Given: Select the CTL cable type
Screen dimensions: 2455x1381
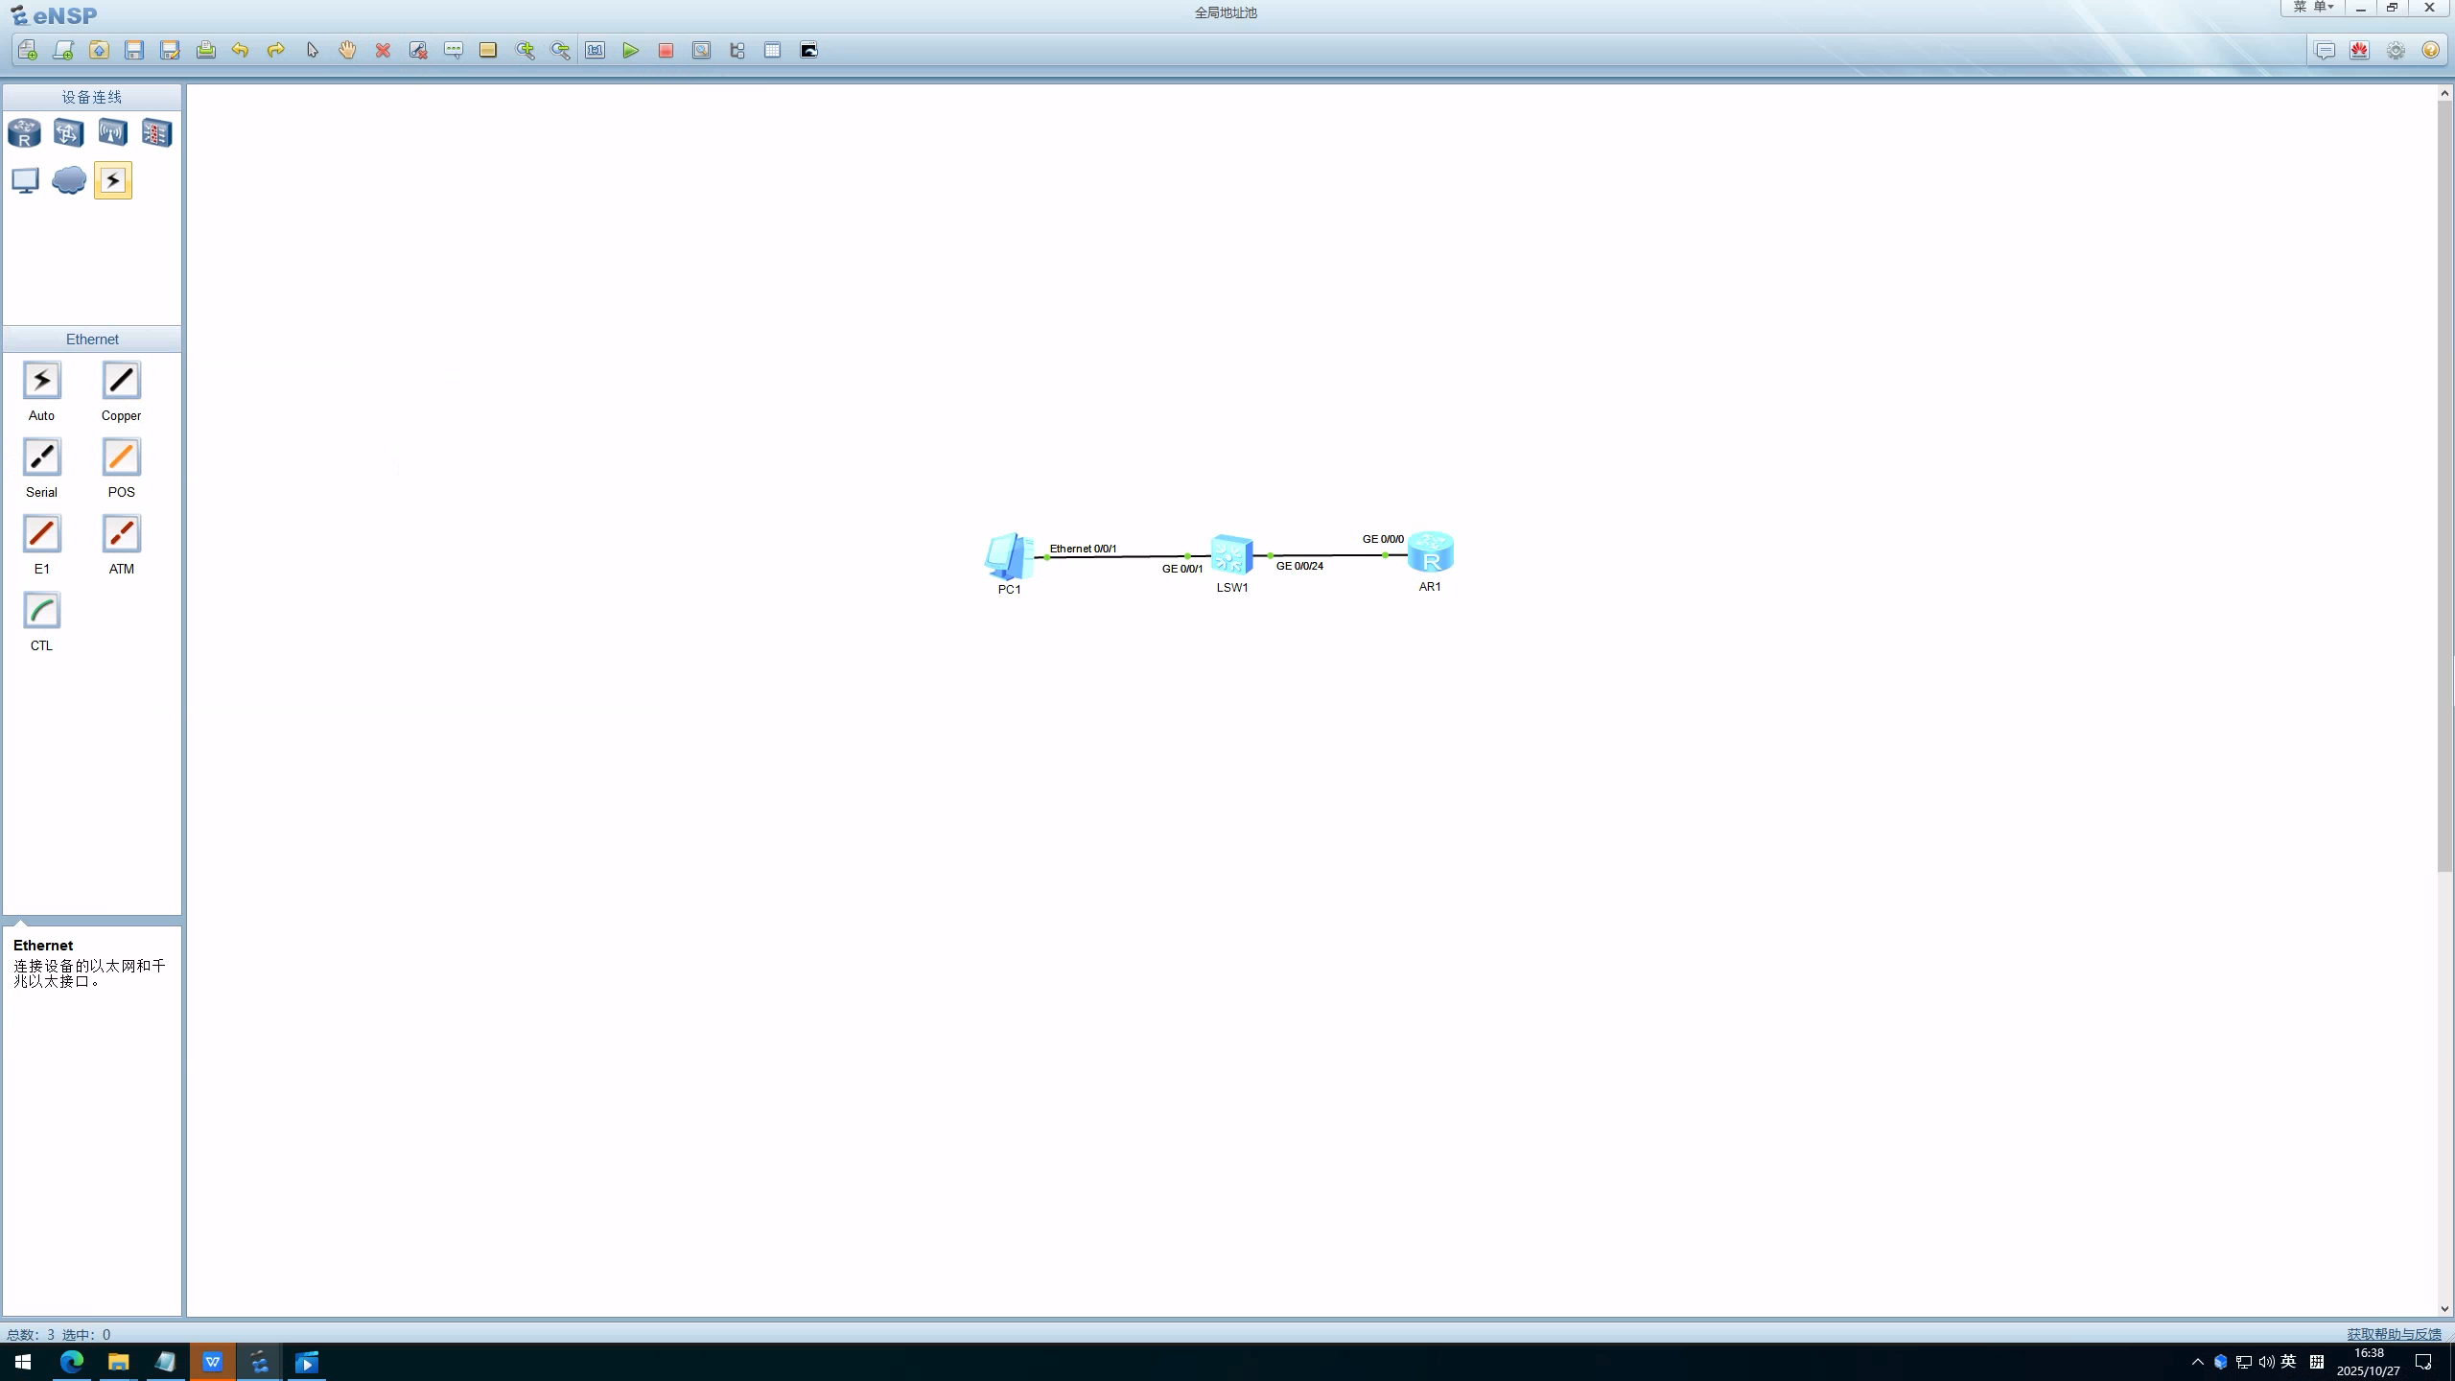Looking at the screenshot, I should pos(41,611).
